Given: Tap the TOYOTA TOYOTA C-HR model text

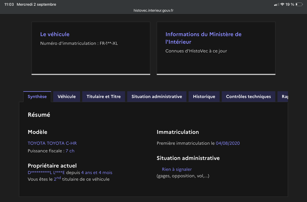Looking at the screenshot, I should coord(52,143).
